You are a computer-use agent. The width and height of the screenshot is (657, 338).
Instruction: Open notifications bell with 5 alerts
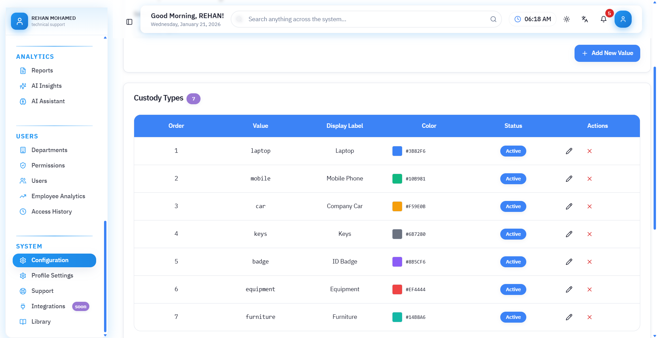[604, 19]
